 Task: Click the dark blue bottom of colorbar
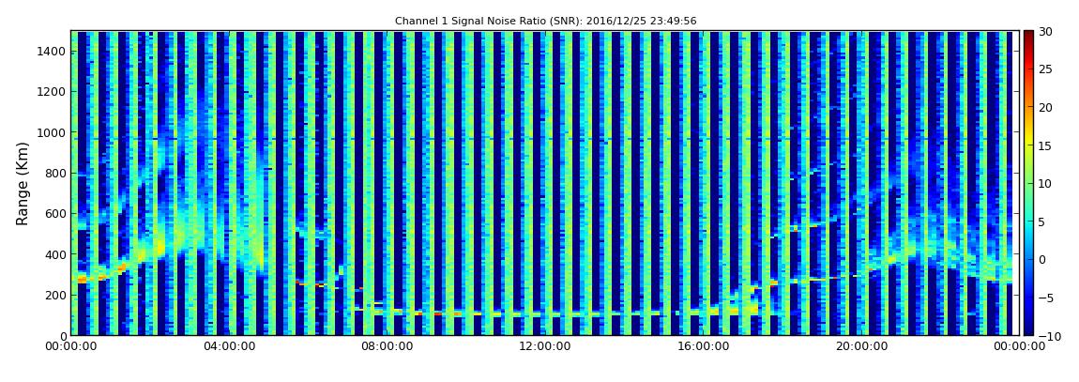click(x=1028, y=331)
